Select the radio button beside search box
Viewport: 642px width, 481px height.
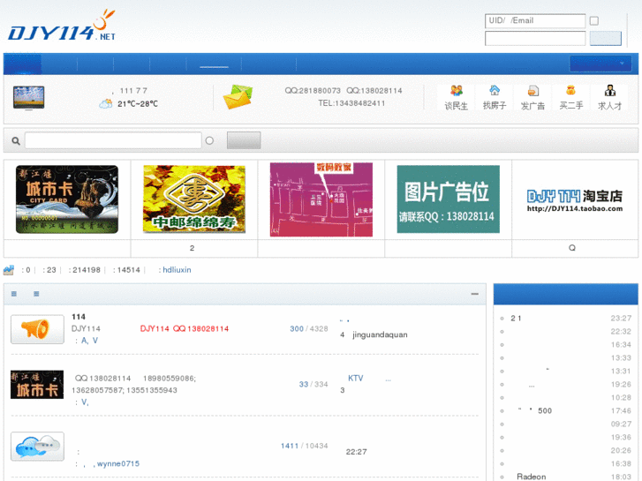pyautogui.click(x=209, y=141)
